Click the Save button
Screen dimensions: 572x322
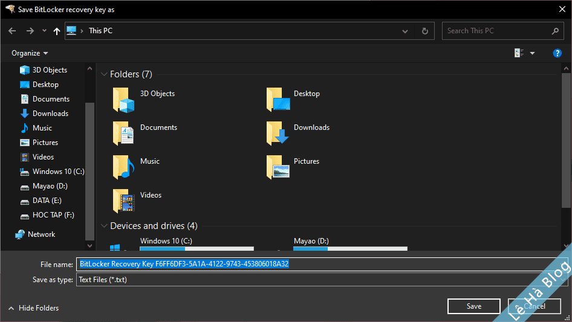click(x=474, y=306)
